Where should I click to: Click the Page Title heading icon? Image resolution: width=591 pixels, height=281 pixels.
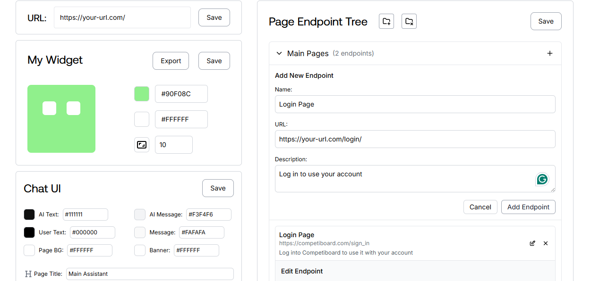click(x=28, y=273)
